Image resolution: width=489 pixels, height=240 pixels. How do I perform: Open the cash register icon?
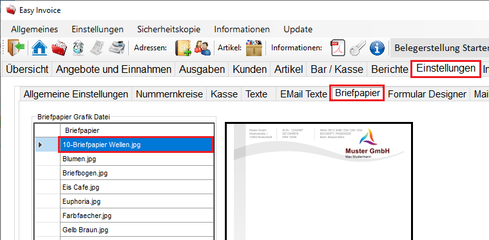point(117,48)
